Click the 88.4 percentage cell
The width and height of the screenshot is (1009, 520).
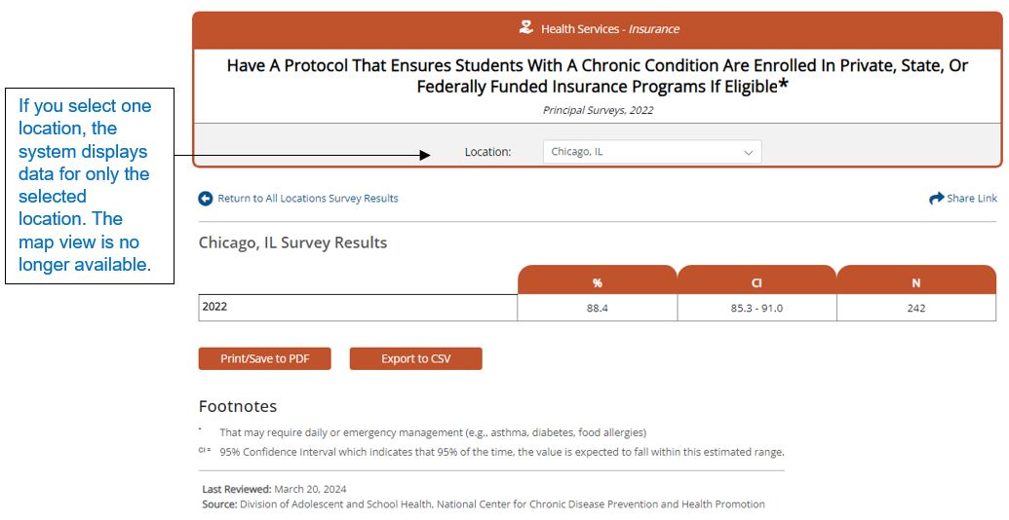[598, 308]
